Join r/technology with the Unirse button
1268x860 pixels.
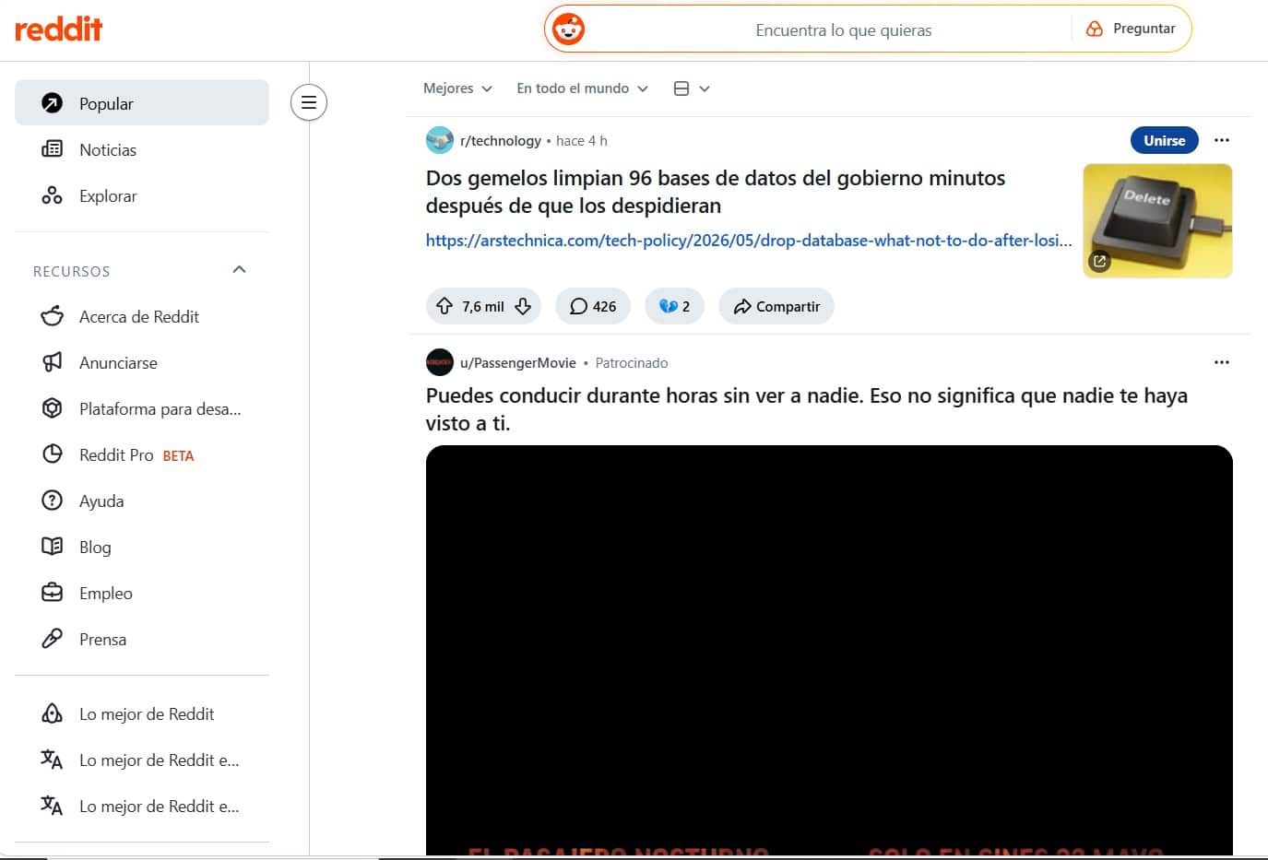(1164, 140)
